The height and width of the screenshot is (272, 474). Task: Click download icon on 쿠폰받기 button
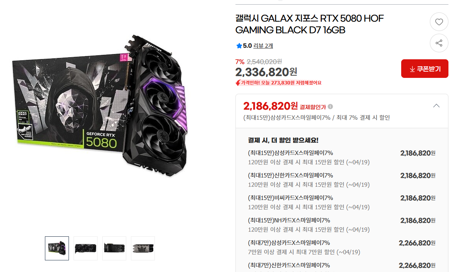(412, 69)
